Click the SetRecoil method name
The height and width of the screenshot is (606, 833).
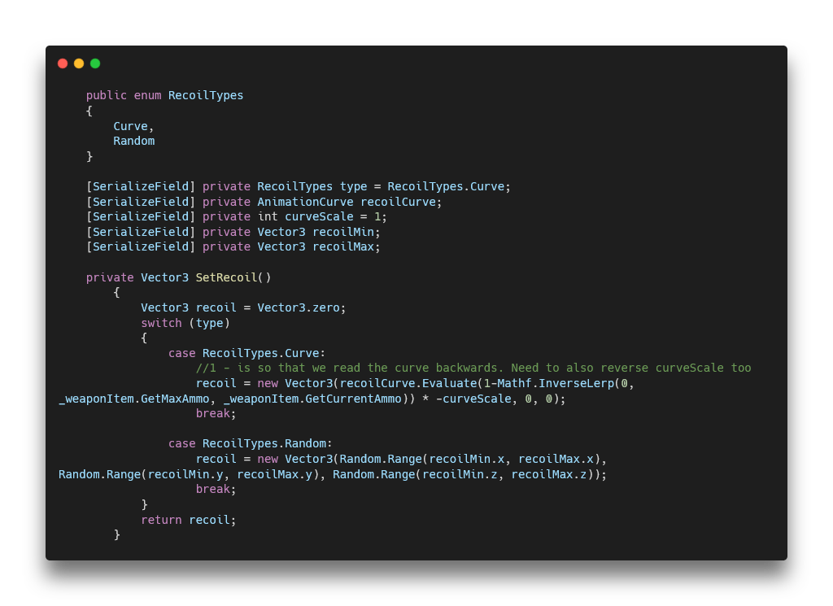coord(226,277)
